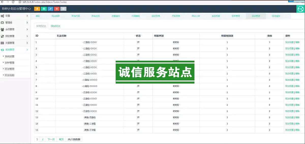
Task: Open 玩法组别 in the sidebar submenu
Action: [10, 75]
